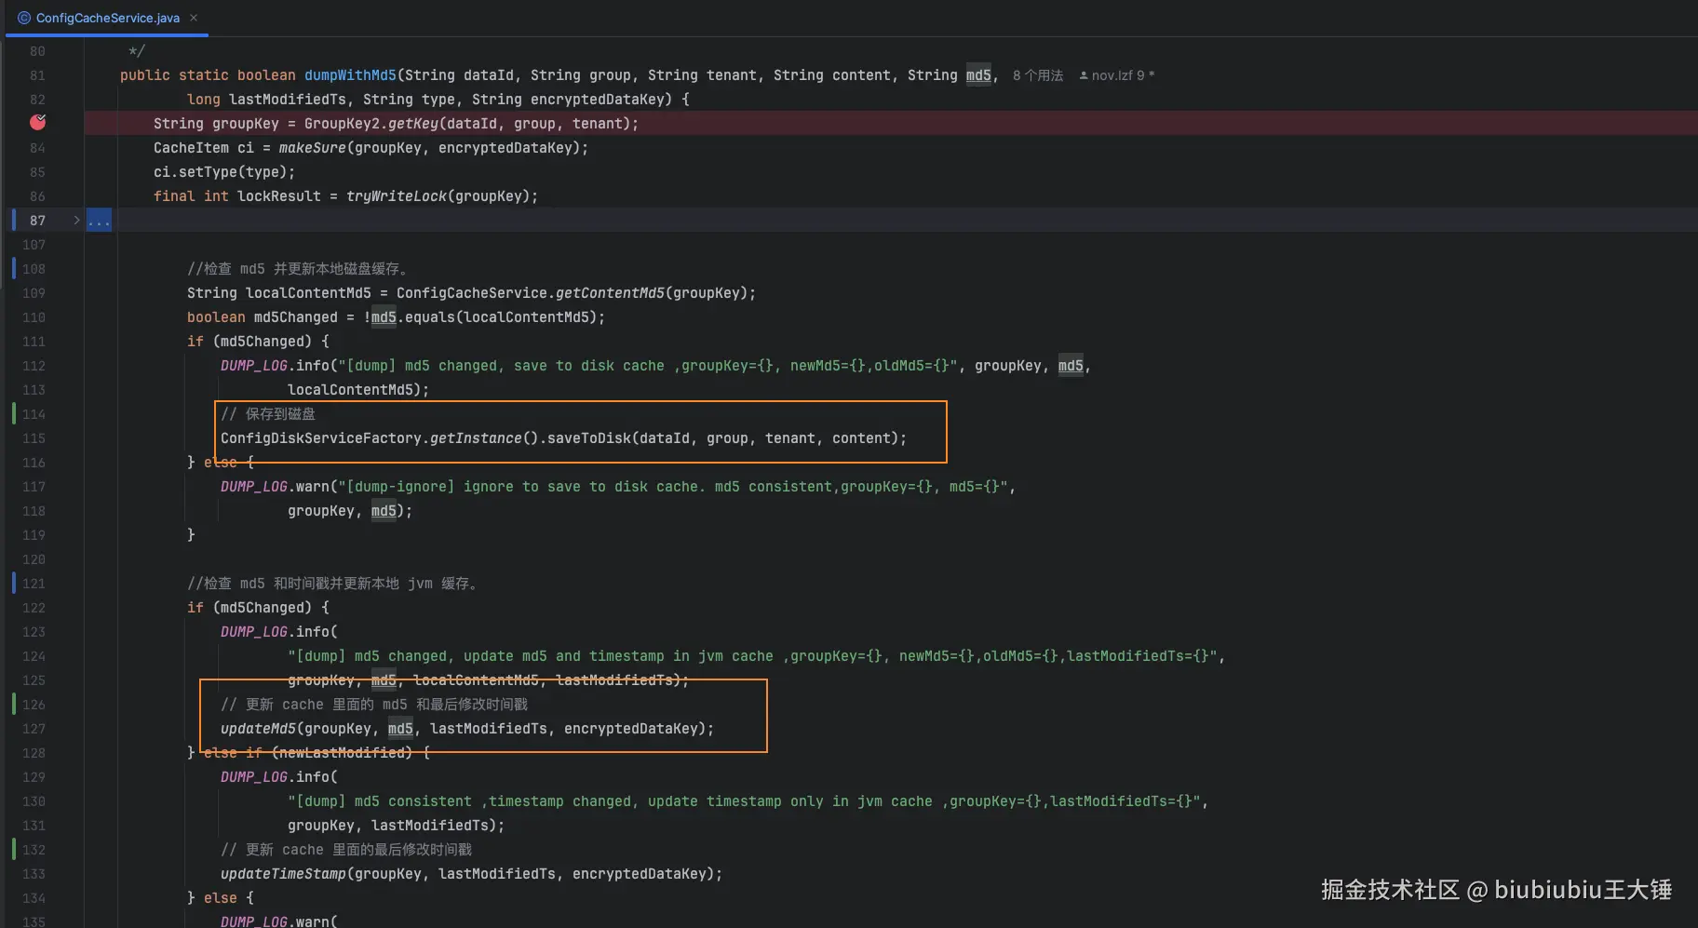Click line number 81 in the gutter
This screenshot has width=1698, height=928.
pos(37,75)
